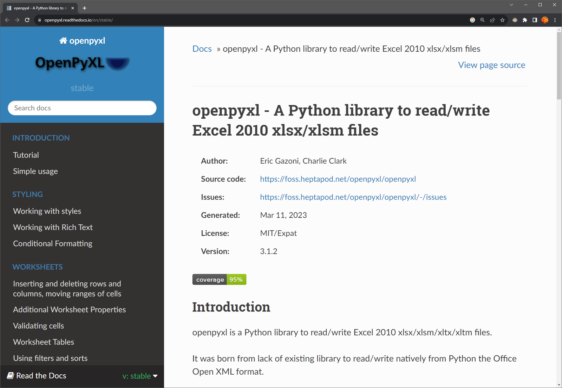
Task: Open Simple usage in the sidebar
Action: [x=35, y=171]
